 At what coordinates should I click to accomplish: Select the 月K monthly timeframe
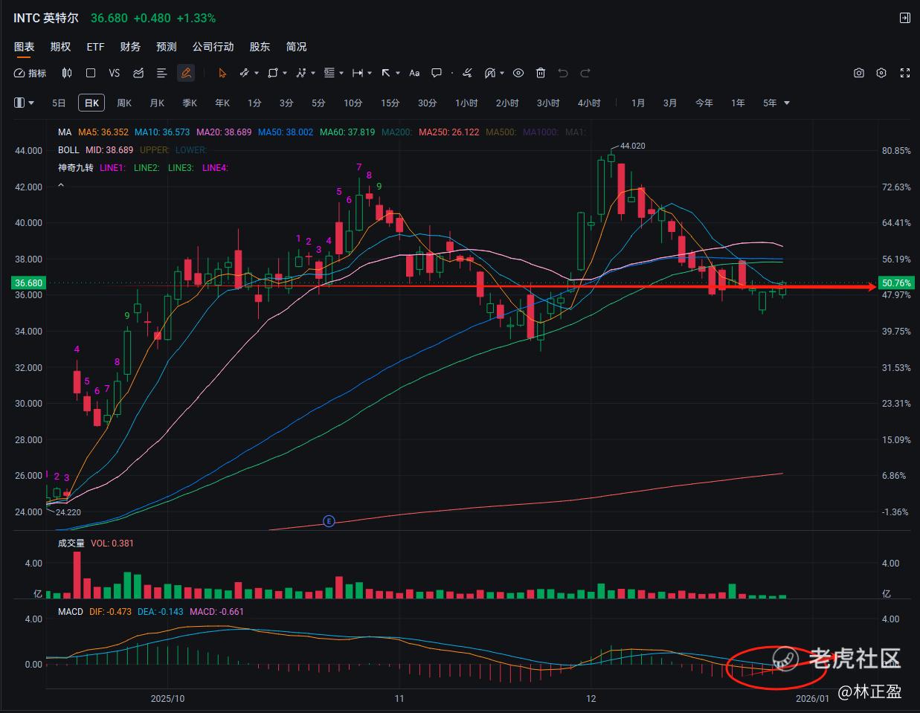157,103
